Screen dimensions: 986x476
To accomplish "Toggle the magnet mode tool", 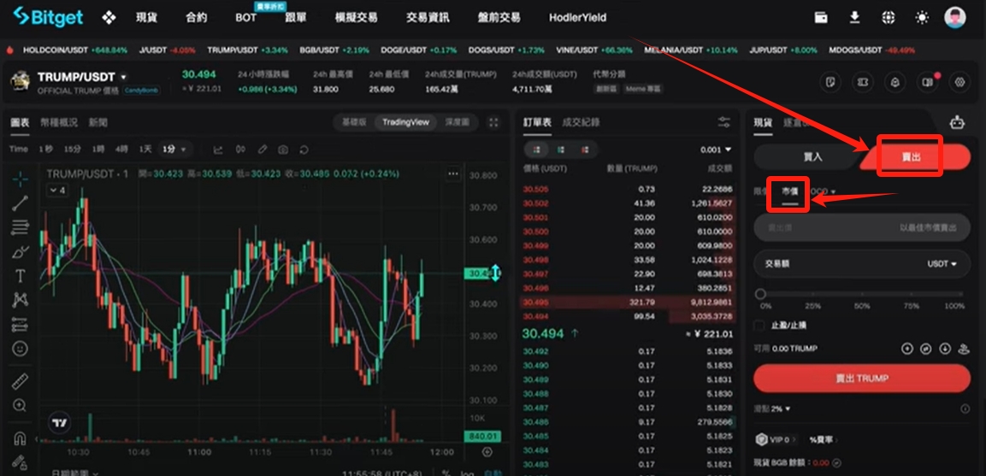I will pos(21,438).
